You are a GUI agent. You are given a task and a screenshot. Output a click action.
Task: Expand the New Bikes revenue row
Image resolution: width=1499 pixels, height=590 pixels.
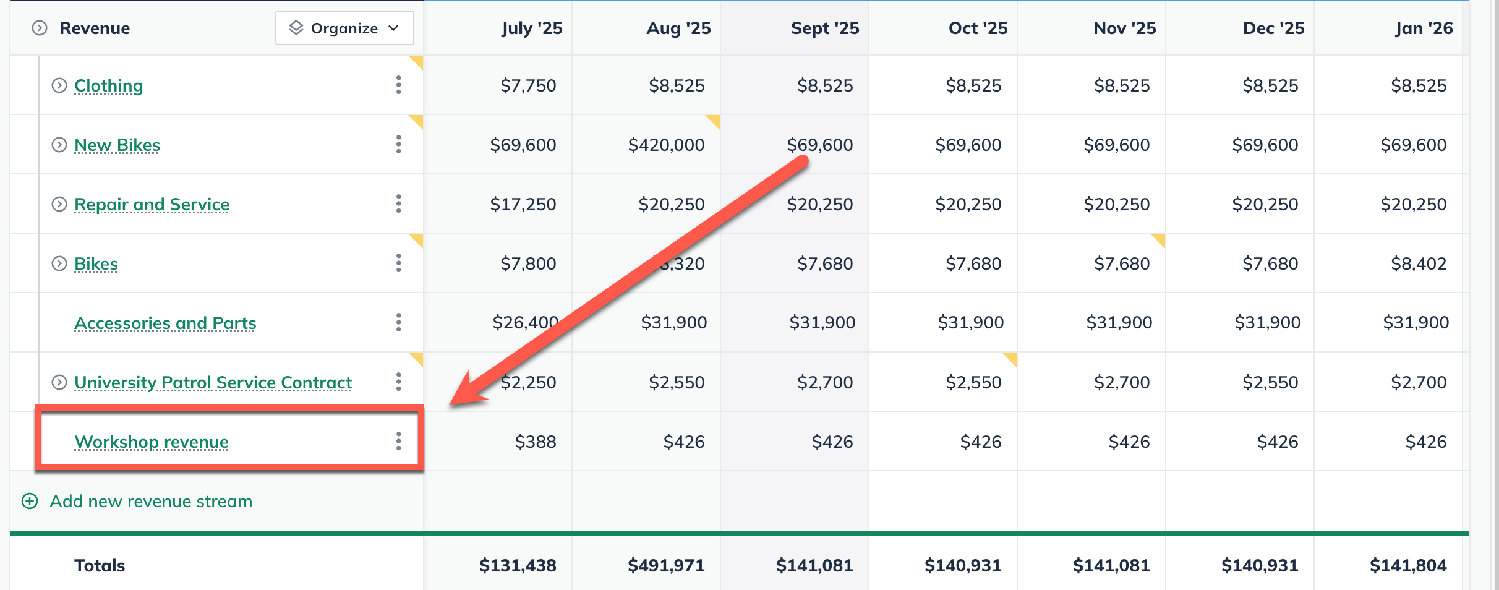[x=59, y=145]
